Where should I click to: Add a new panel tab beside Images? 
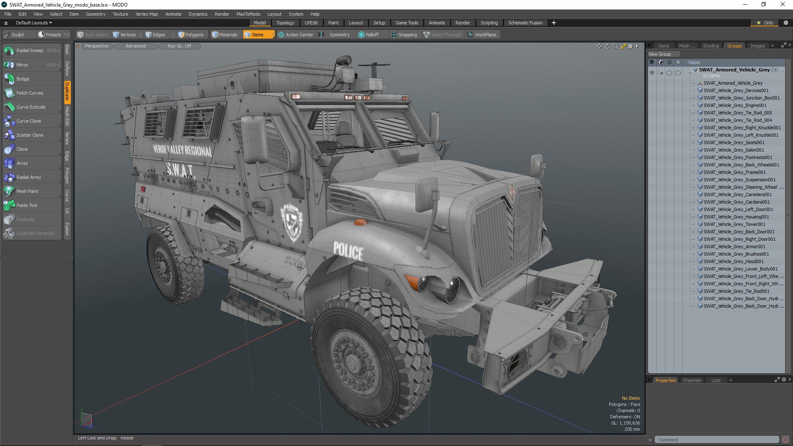772,46
